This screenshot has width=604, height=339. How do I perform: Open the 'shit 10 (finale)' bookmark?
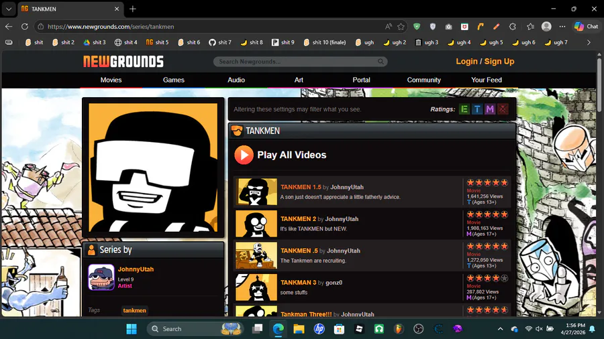coord(324,43)
